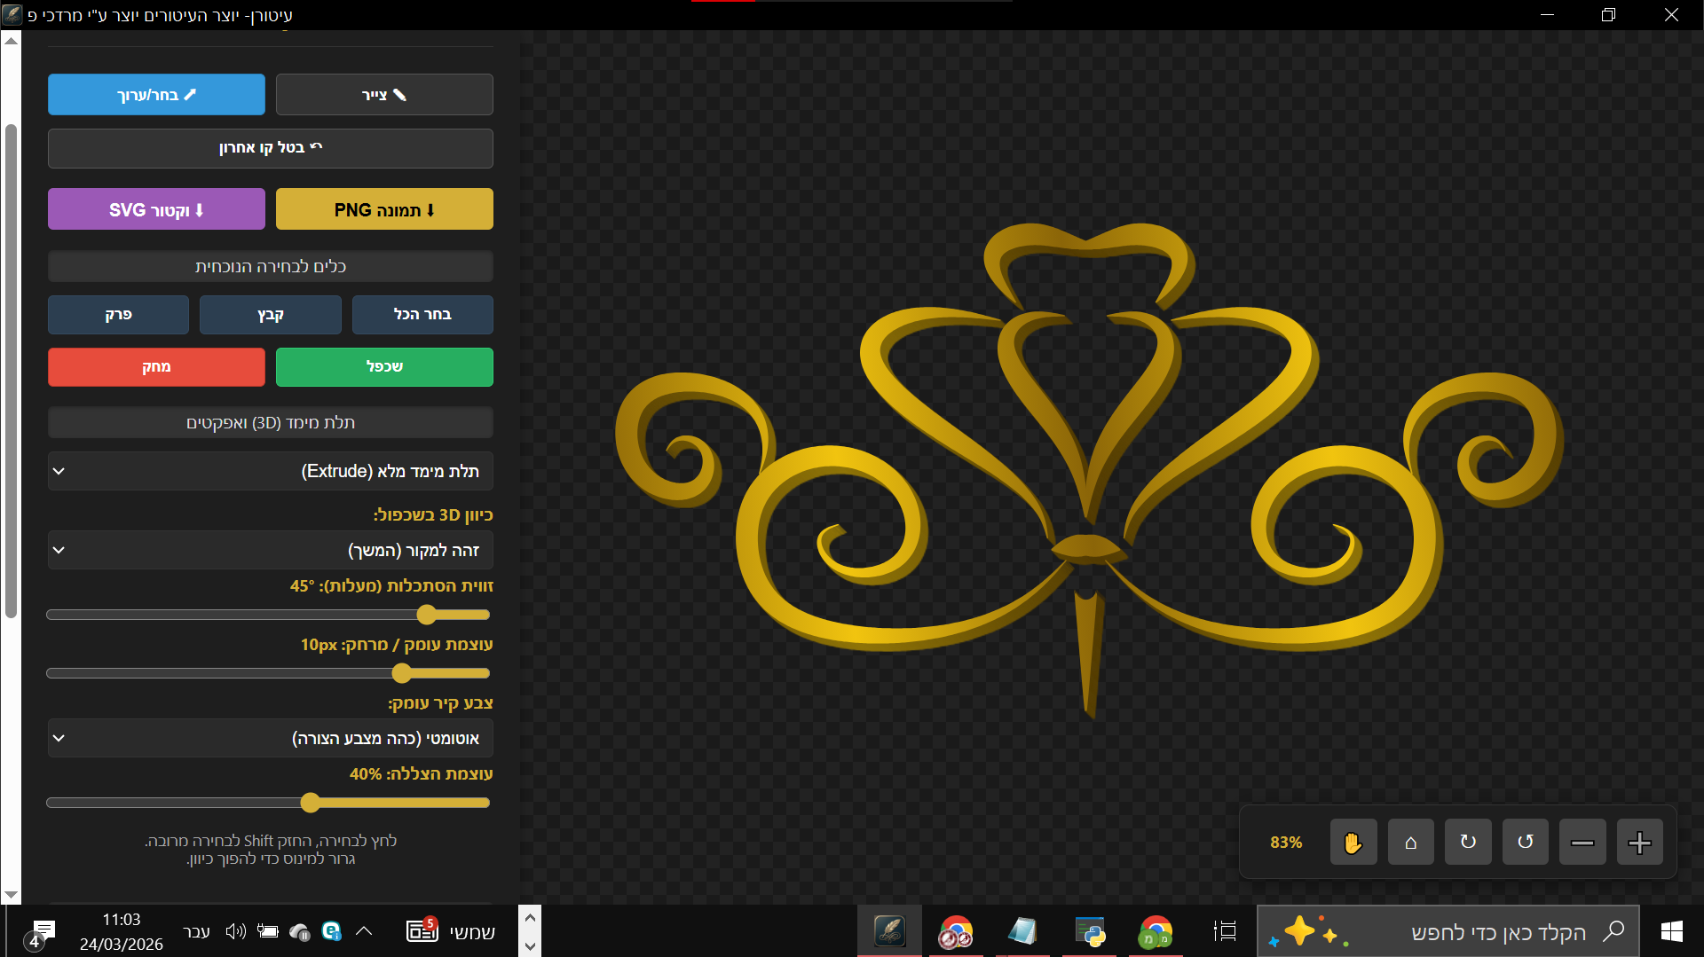Download as PNG image
The height and width of the screenshot is (957, 1704).
[384, 209]
